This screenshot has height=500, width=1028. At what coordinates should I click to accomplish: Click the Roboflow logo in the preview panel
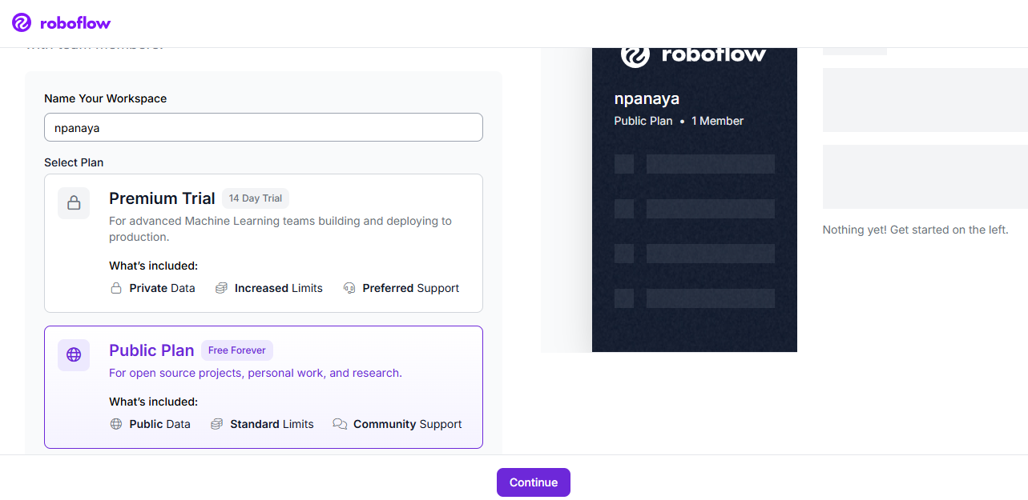click(x=694, y=54)
